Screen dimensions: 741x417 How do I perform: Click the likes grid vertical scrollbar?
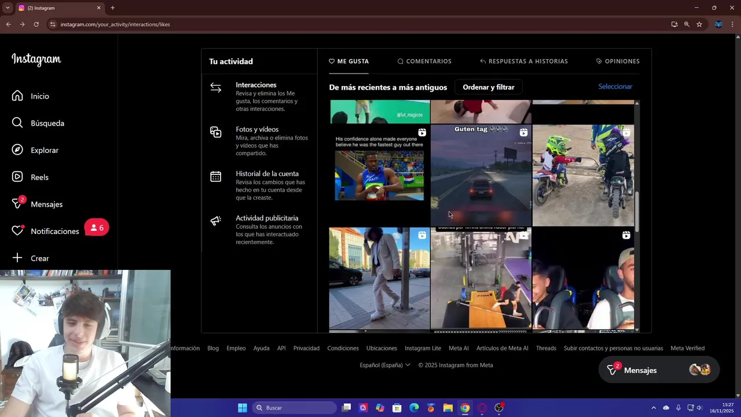point(637,211)
